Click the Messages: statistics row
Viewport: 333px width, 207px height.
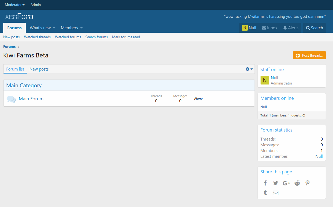(x=292, y=145)
